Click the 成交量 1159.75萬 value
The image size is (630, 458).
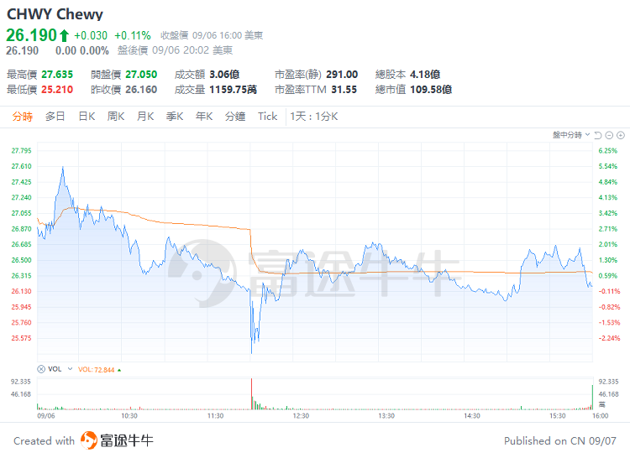pyautogui.click(x=233, y=90)
